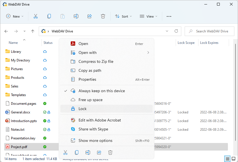Select the Rename icon in the toolbar

coord(76,16)
